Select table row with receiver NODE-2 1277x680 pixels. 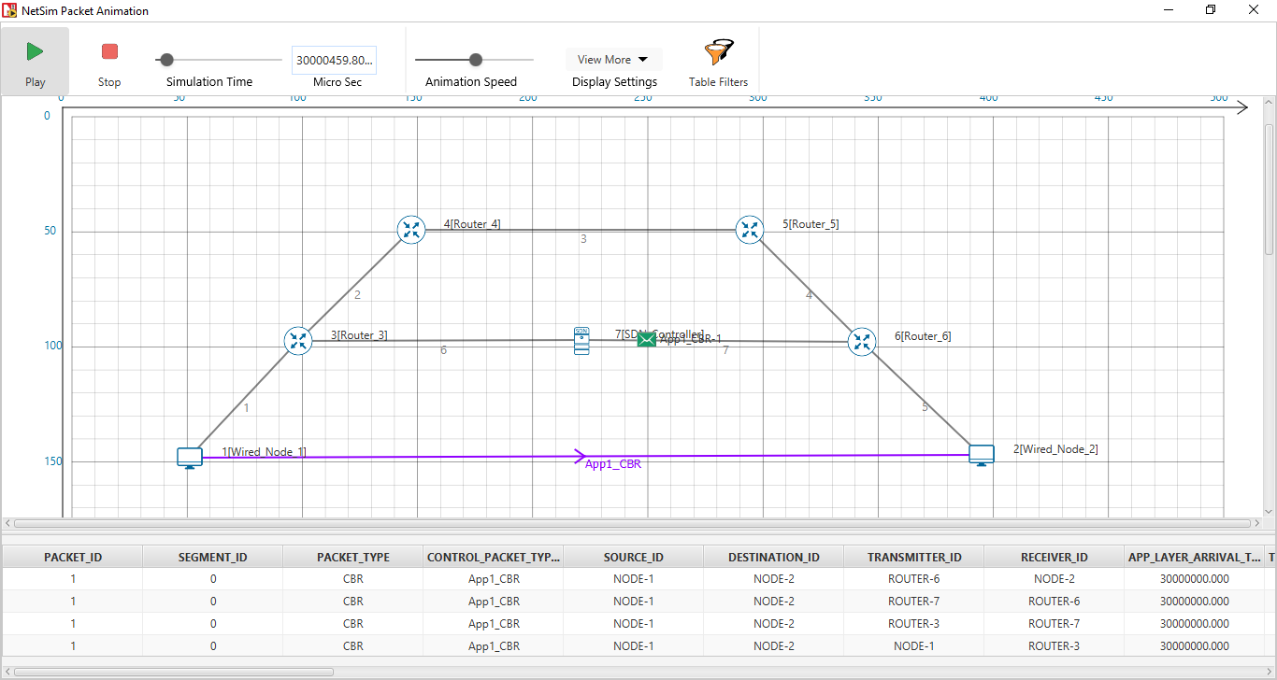pos(633,578)
